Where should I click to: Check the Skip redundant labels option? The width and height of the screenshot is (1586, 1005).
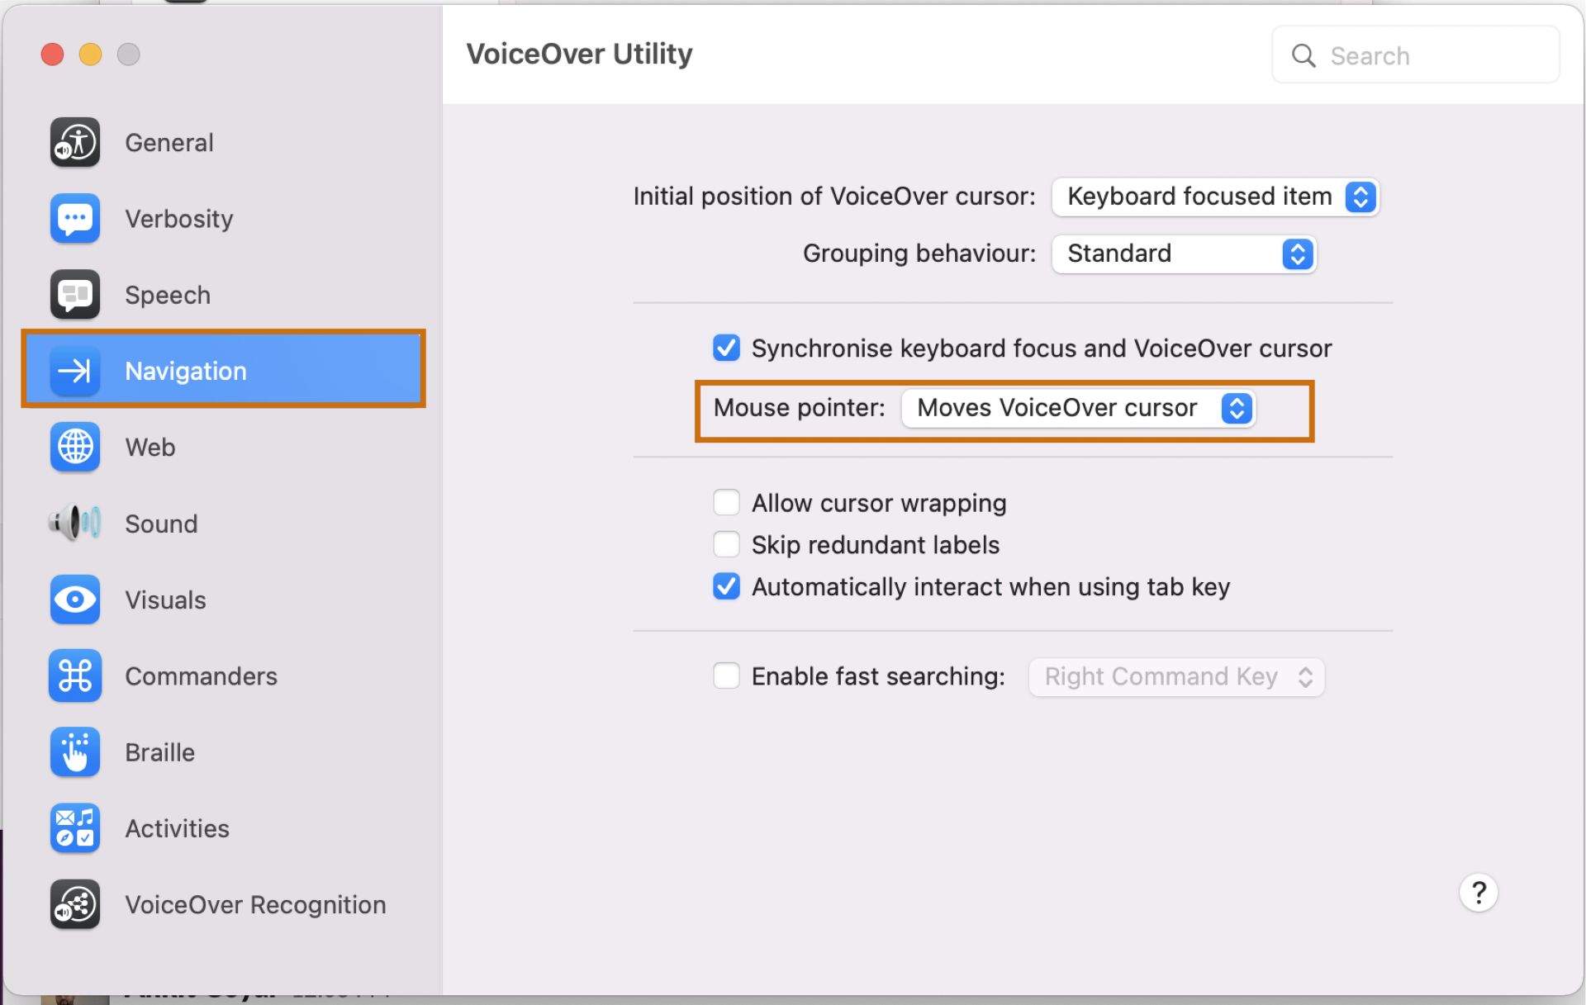click(726, 544)
